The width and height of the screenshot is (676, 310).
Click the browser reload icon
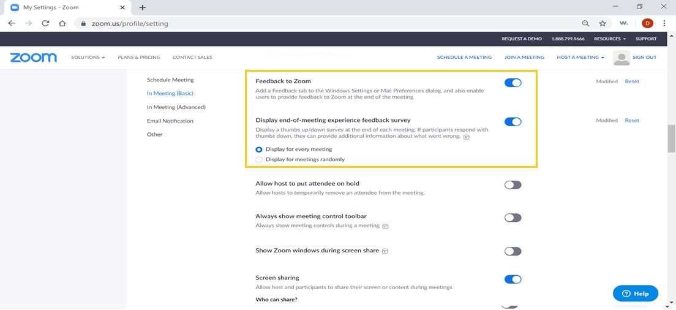(45, 23)
